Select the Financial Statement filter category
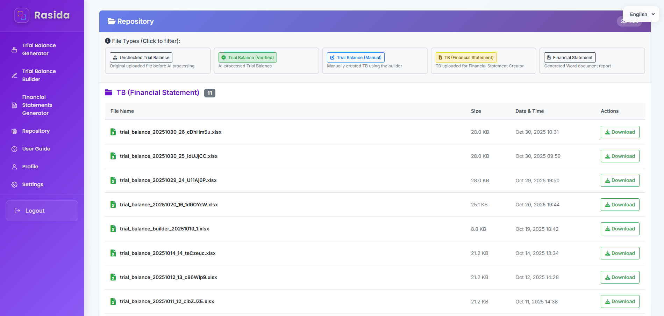 click(x=570, y=57)
